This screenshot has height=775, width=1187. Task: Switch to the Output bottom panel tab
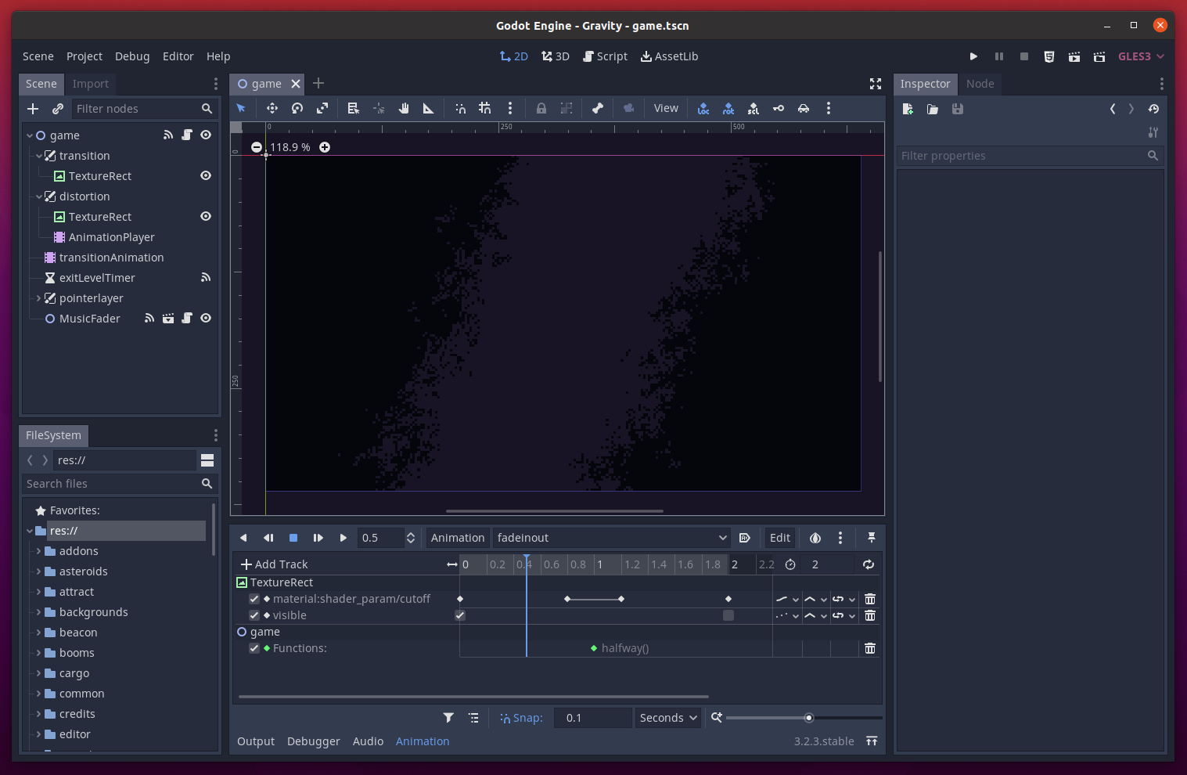tap(255, 741)
